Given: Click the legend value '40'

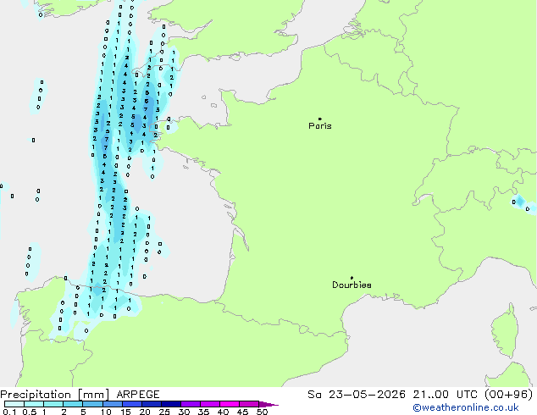Looking at the screenshot, I should (x=223, y=412).
